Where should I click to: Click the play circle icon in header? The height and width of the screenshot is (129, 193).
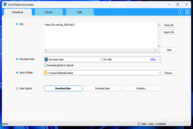pos(180,12)
